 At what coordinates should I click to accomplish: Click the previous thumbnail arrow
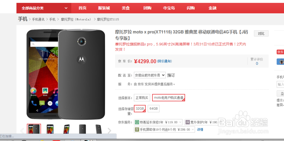[x=22, y=130]
